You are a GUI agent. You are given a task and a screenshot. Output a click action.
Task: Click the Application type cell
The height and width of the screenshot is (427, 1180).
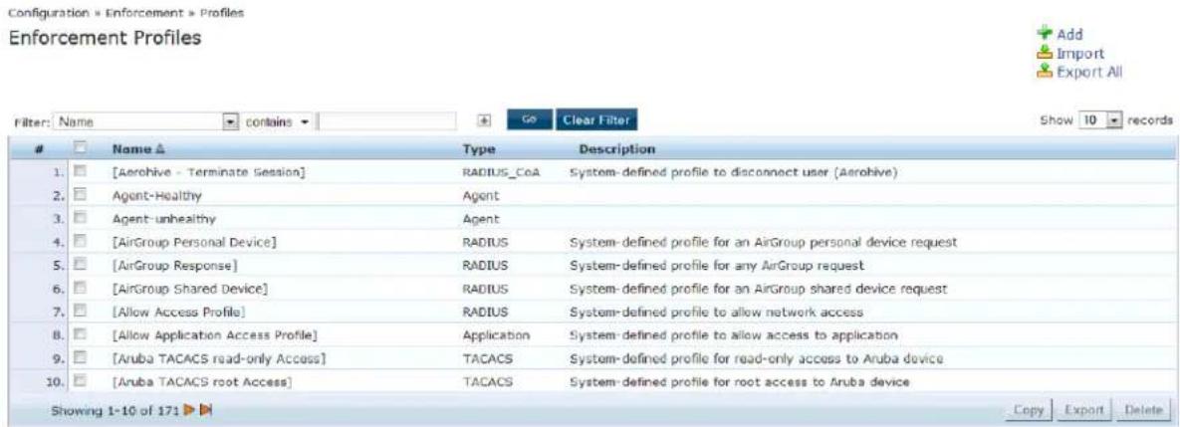coord(496,335)
